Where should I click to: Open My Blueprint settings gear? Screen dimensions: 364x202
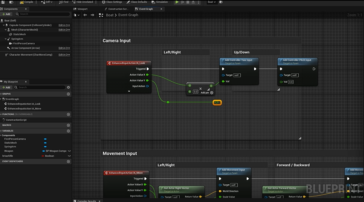pos(68,87)
